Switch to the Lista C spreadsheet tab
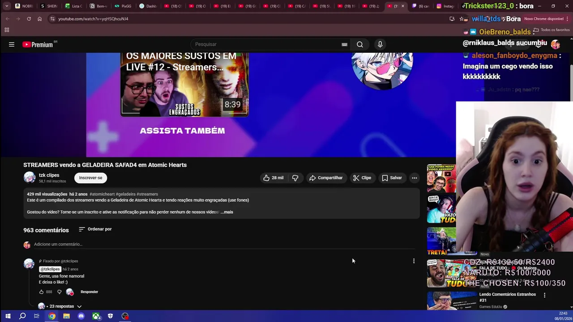 tap(73, 6)
